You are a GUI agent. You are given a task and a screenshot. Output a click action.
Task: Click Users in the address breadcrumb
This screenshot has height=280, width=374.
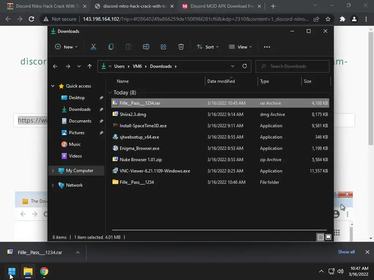tap(119, 66)
